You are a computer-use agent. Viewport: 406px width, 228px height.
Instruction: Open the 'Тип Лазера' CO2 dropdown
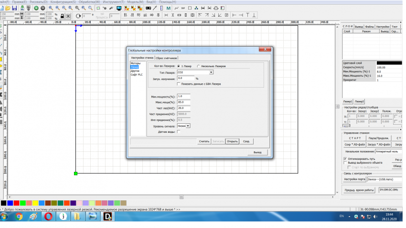[211, 72]
